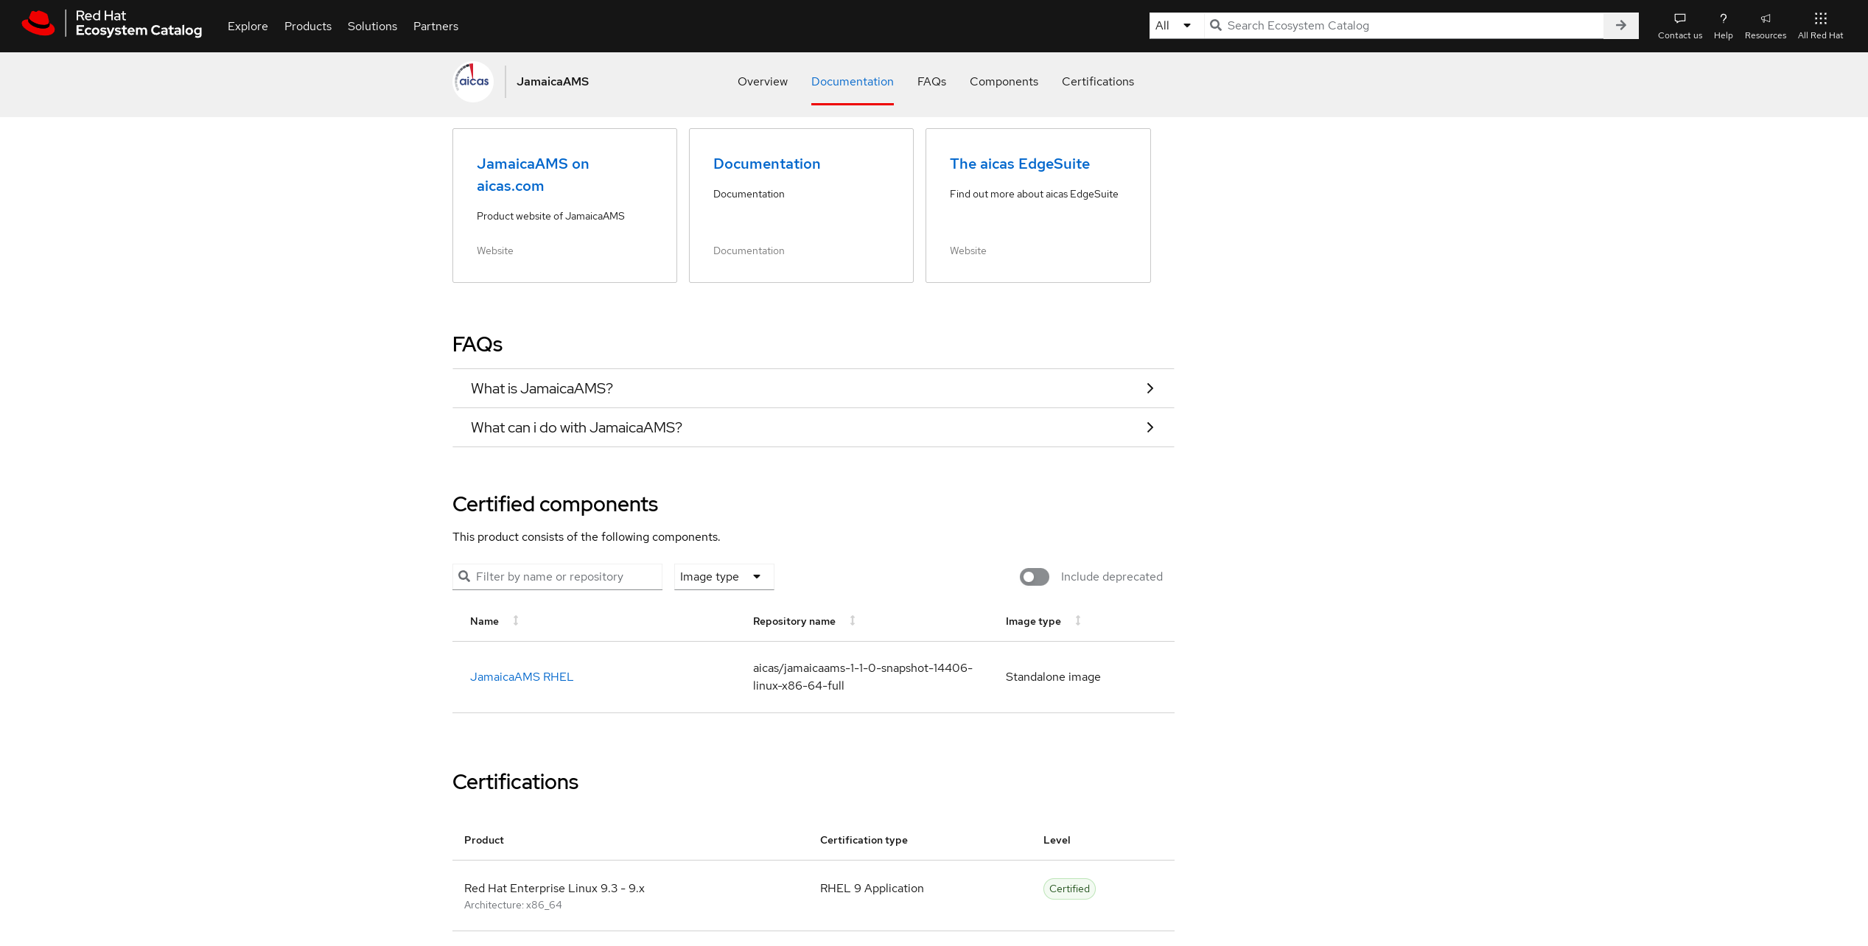Click the aicas/jamaicaams repository name cell

pos(862,677)
